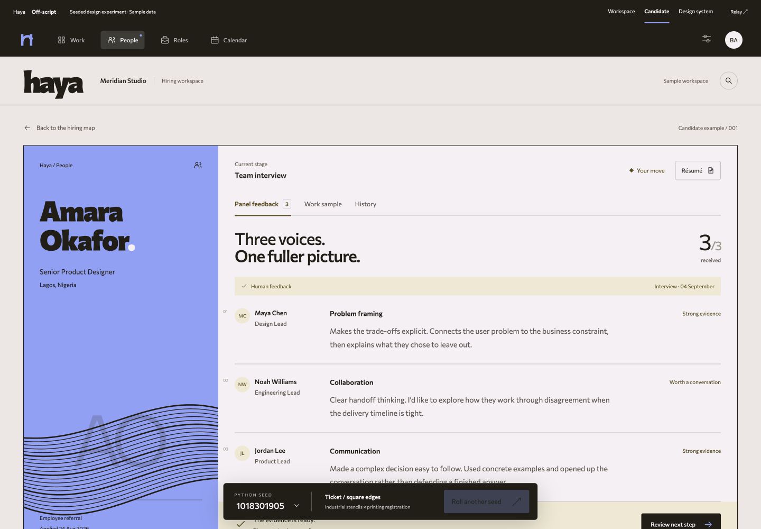Screen dimensions: 761x529
Task: Click the search magnifier icon
Action: point(729,81)
